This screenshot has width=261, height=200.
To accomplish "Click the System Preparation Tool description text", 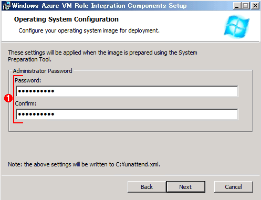I will click(x=102, y=56).
